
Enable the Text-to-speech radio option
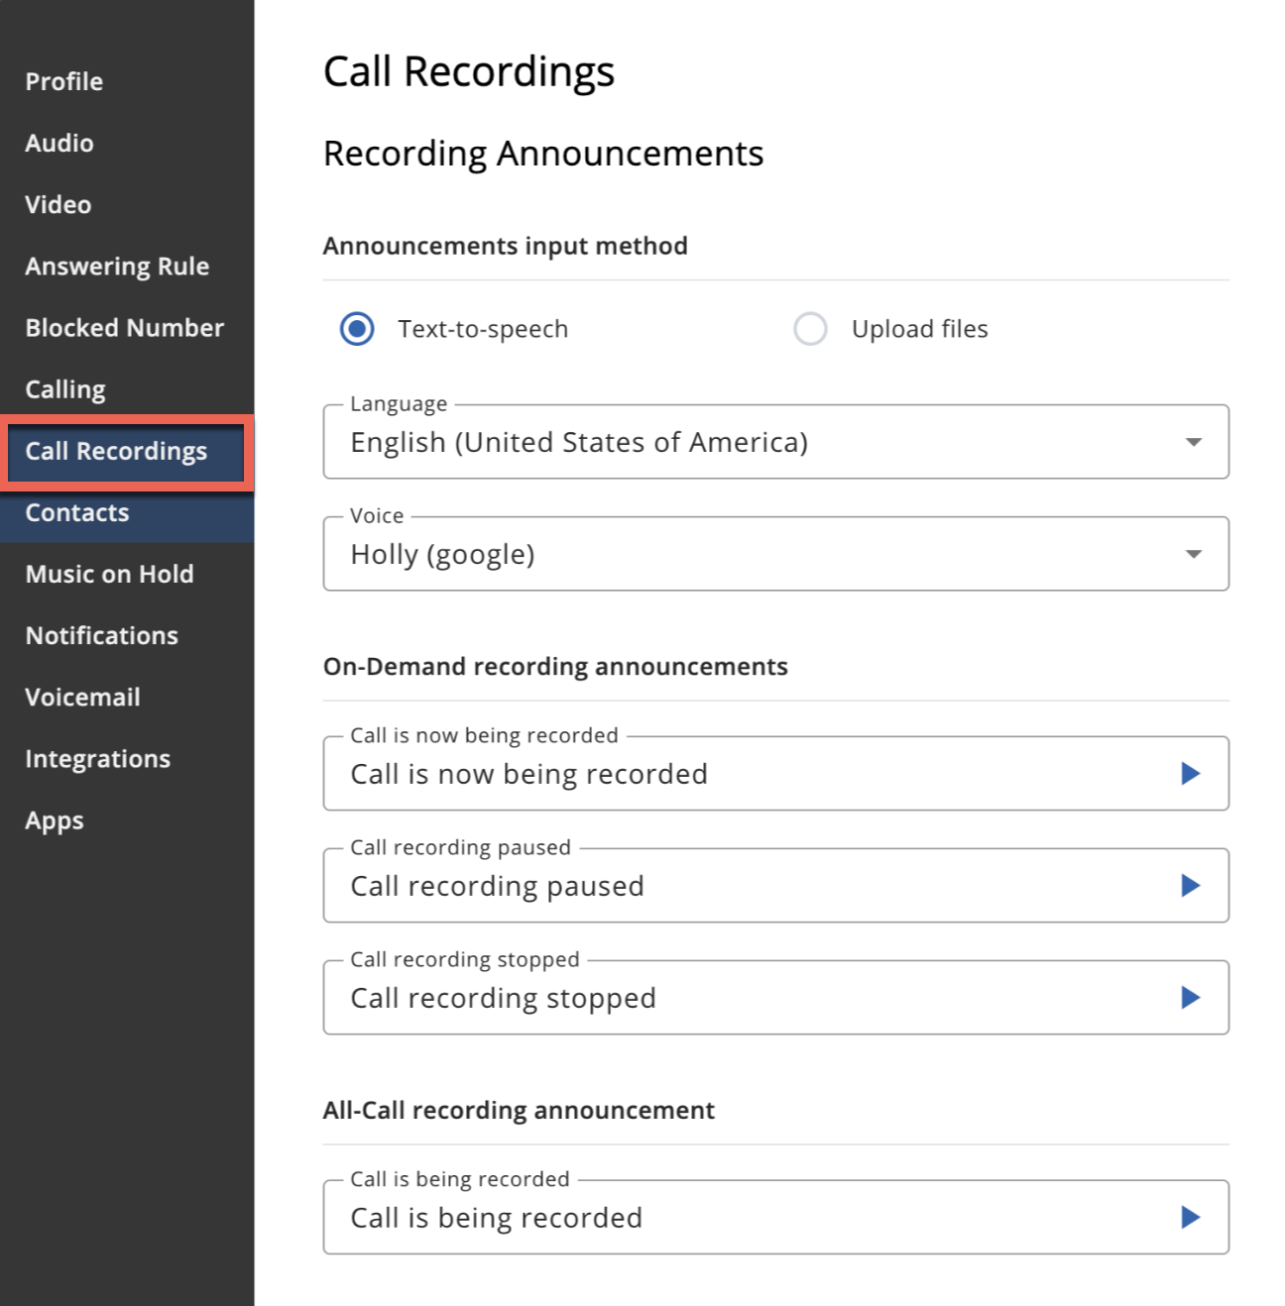(x=358, y=328)
